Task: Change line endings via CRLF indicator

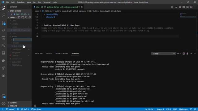Action: coord(175,109)
